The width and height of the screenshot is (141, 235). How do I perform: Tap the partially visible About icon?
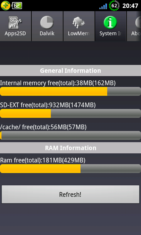tap(138, 23)
